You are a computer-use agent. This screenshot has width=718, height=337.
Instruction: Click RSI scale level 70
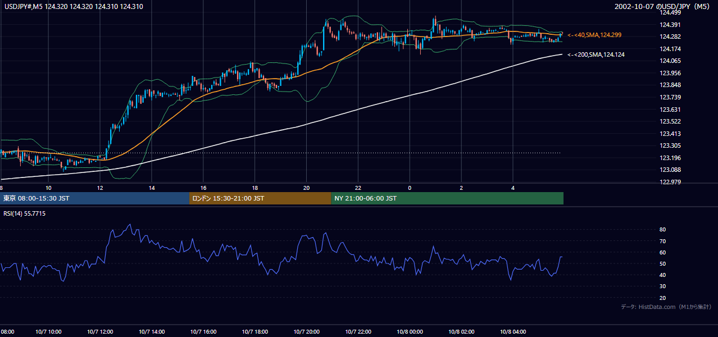662,241
